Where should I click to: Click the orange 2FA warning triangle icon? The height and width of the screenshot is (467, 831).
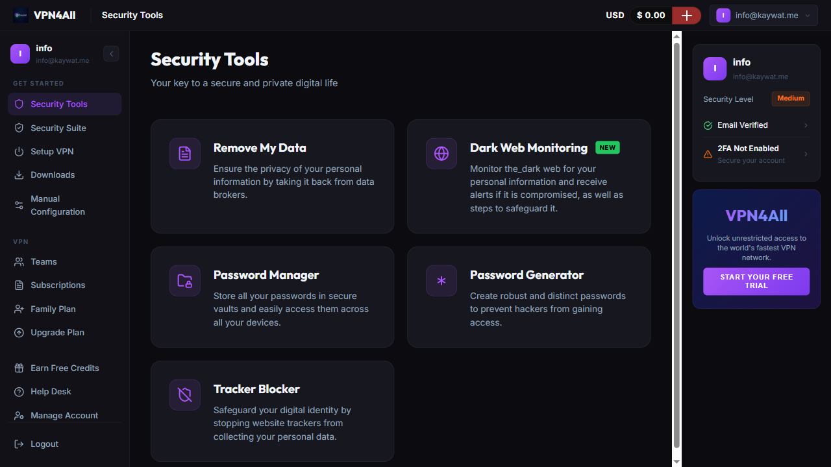click(x=708, y=154)
